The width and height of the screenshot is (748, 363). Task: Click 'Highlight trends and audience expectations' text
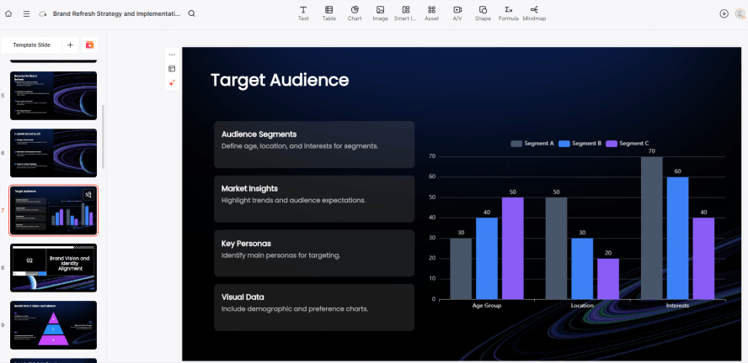click(x=293, y=200)
